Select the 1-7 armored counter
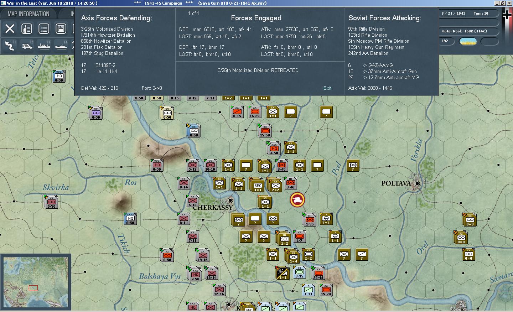The height and width of the screenshot is (312, 513). click(x=300, y=236)
